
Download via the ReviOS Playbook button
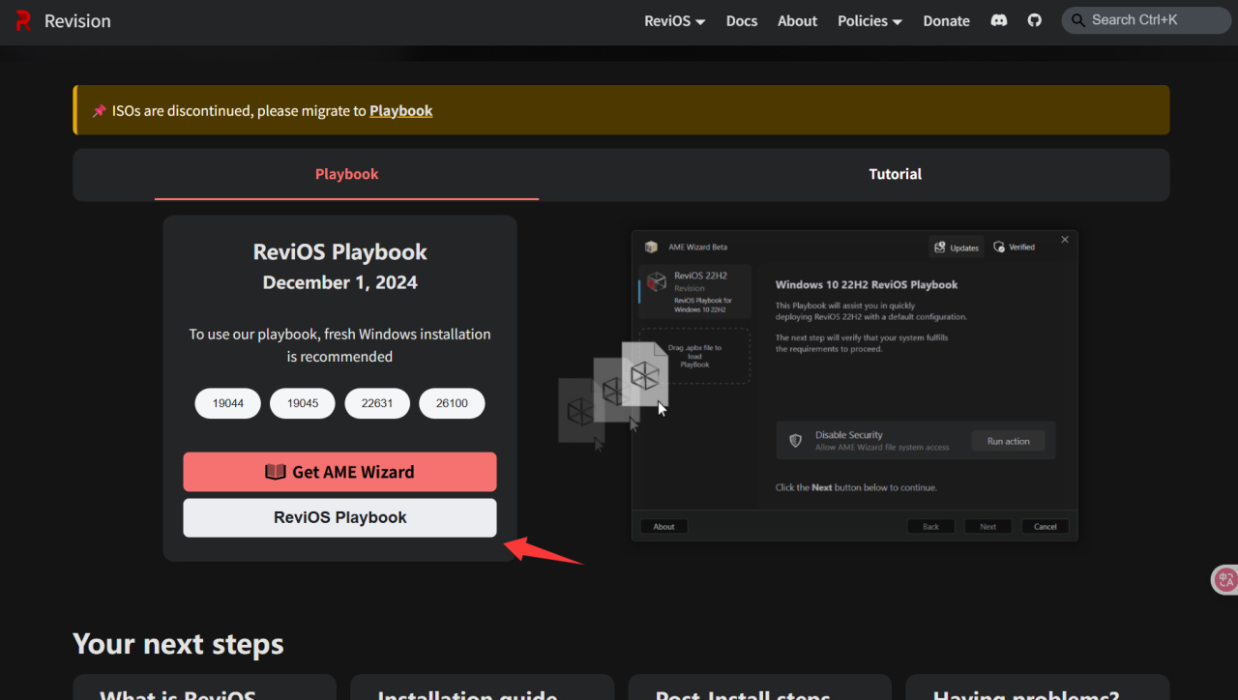click(x=339, y=517)
